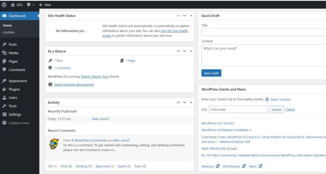This screenshot has width=326, height=174.
Task: Toggle the Site Health Status panel
Action: coord(191,15)
